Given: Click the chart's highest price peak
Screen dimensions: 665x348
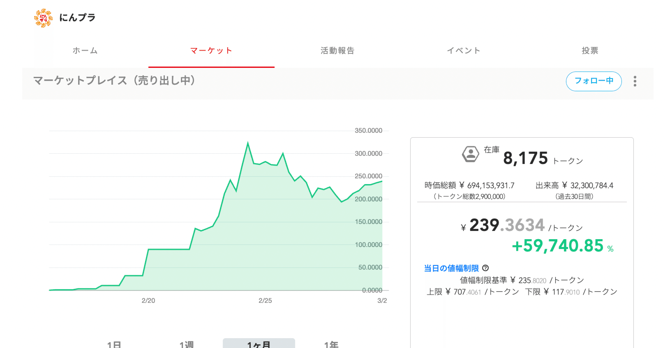Looking at the screenshot, I should click(248, 143).
